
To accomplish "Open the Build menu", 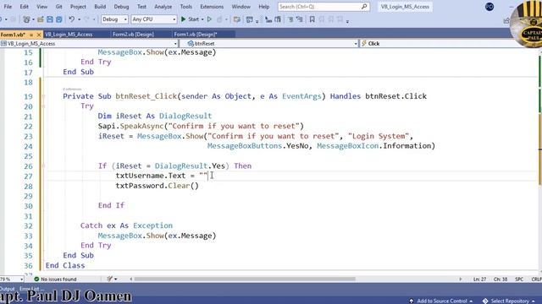I will pyautogui.click(x=100, y=7).
